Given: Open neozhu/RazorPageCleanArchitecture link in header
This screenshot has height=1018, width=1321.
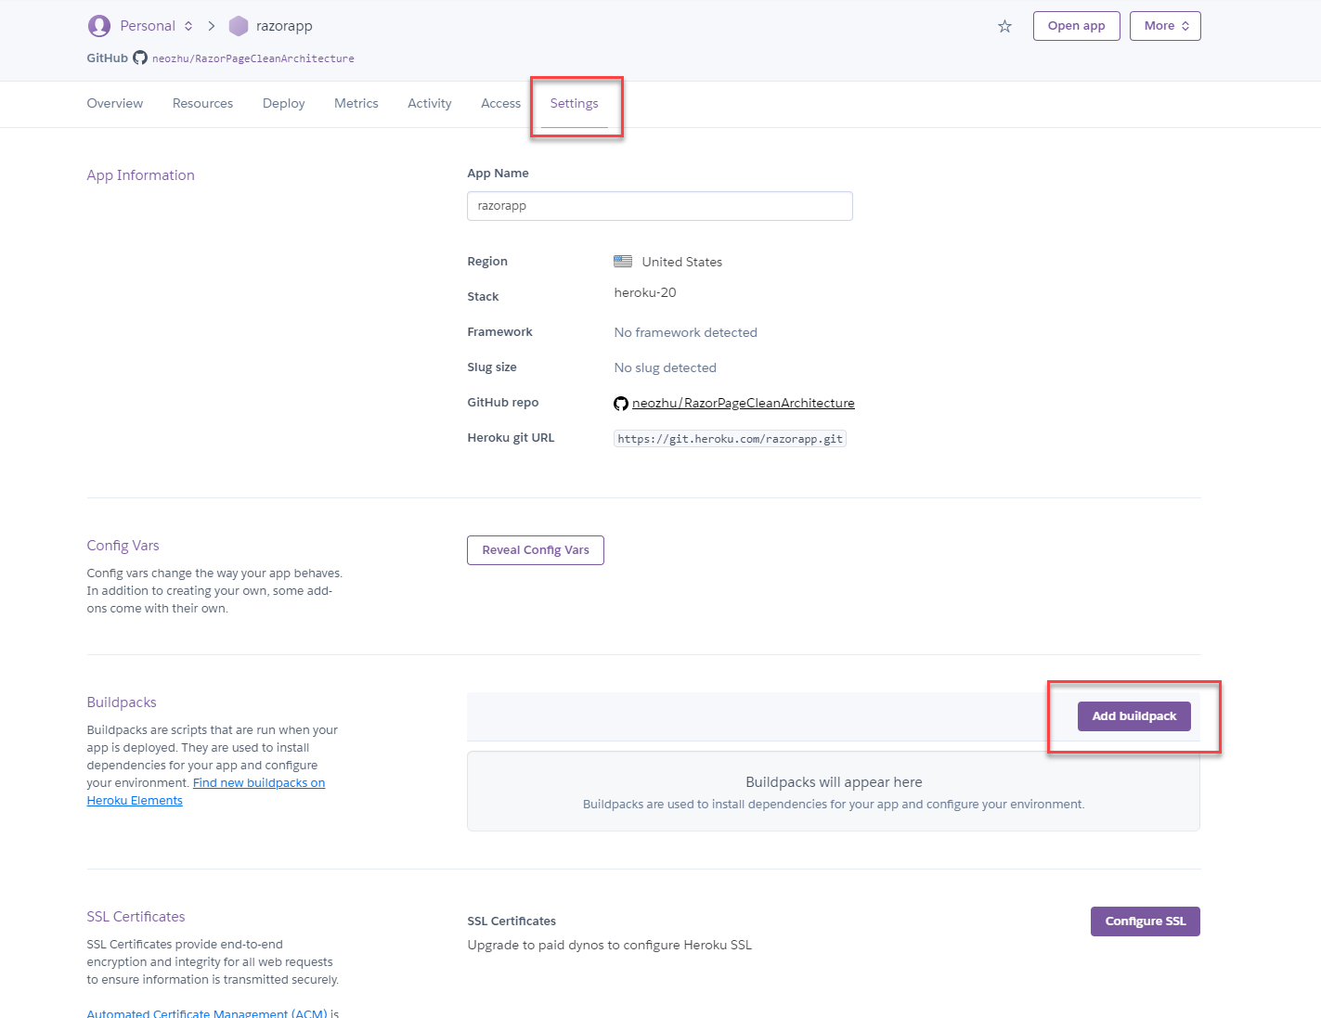Looking at the screenshot, I should point(253,58).
